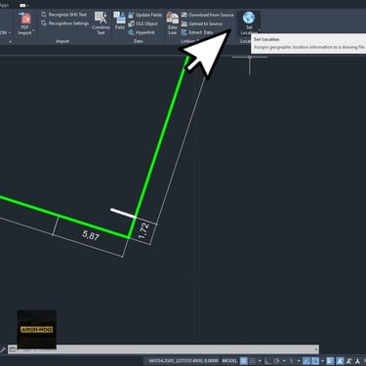Screen dimensions: 366x366
Task: Select the 1,72 dimension text
Action: [143, 230]
